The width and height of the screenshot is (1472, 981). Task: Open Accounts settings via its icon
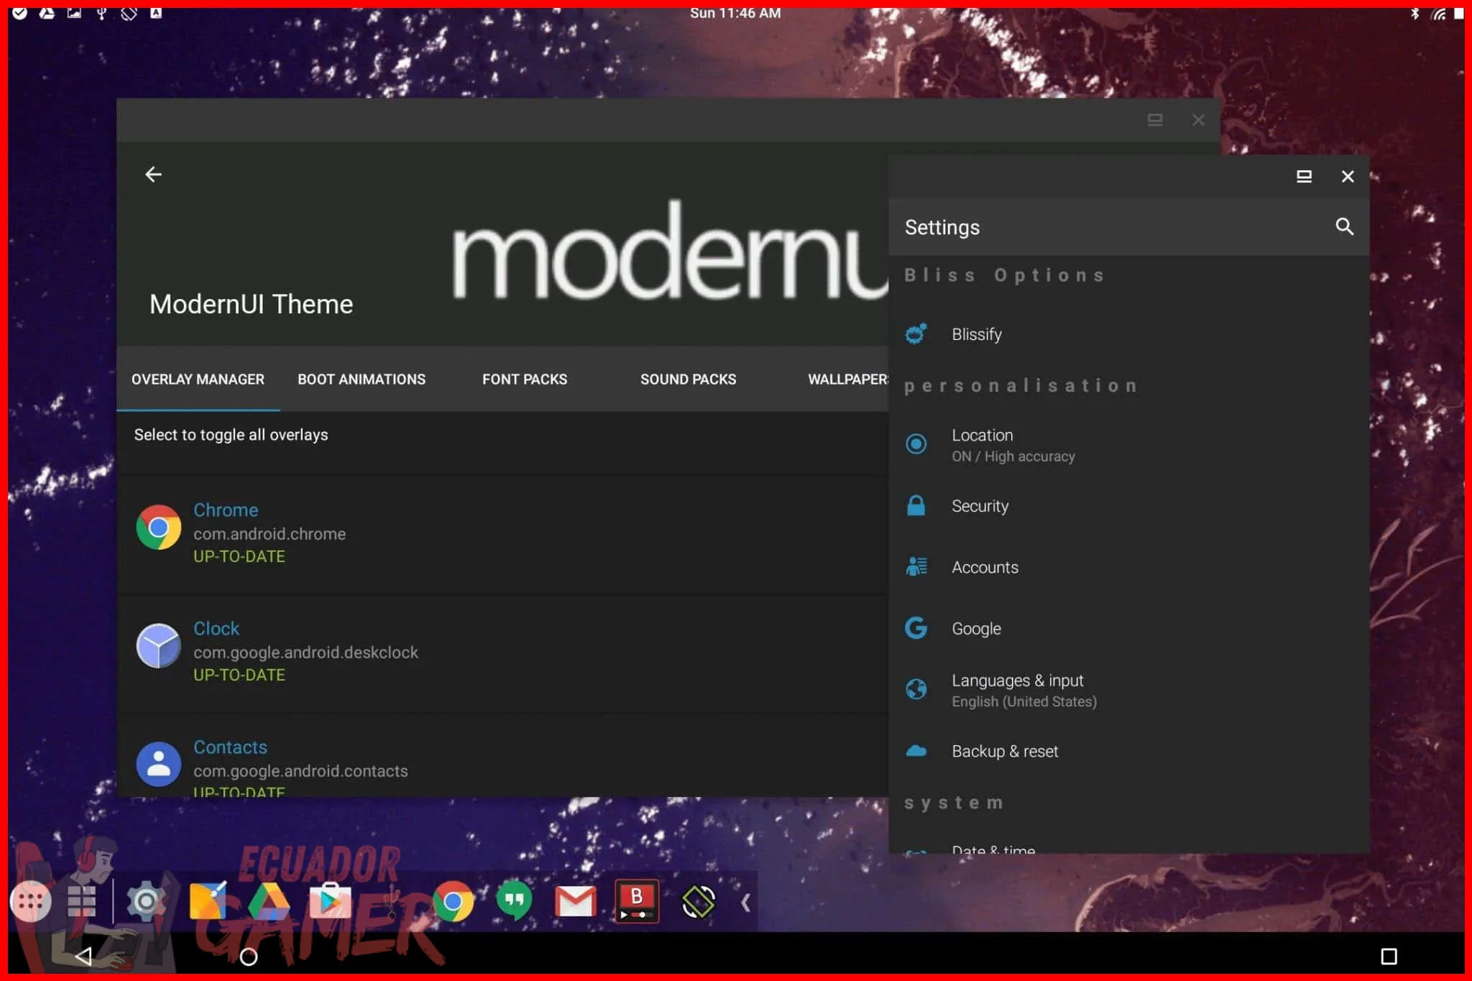pyautogui.click(x=916, y=567)
